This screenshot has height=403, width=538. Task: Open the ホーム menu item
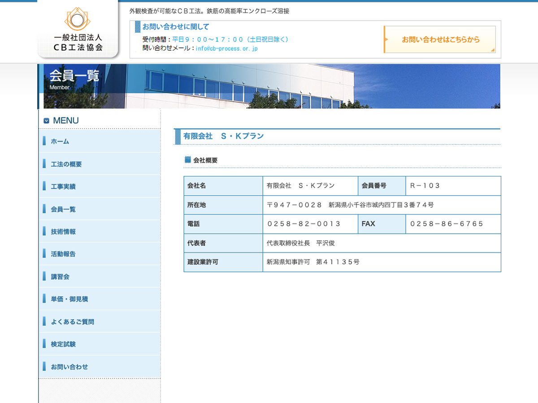point(60,141)
